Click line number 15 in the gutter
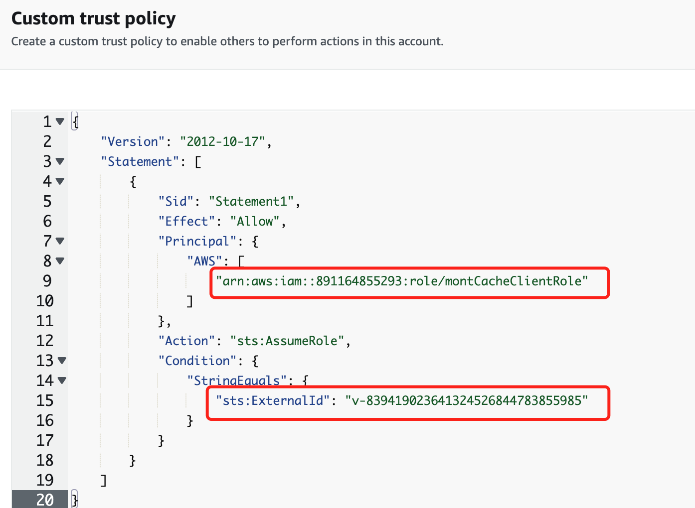This screenshot has width=695, height=508. (x=45, y=400)
